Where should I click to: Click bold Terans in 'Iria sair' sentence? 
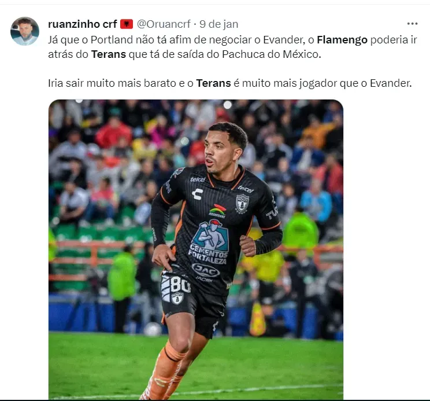(x=213, y=83)
